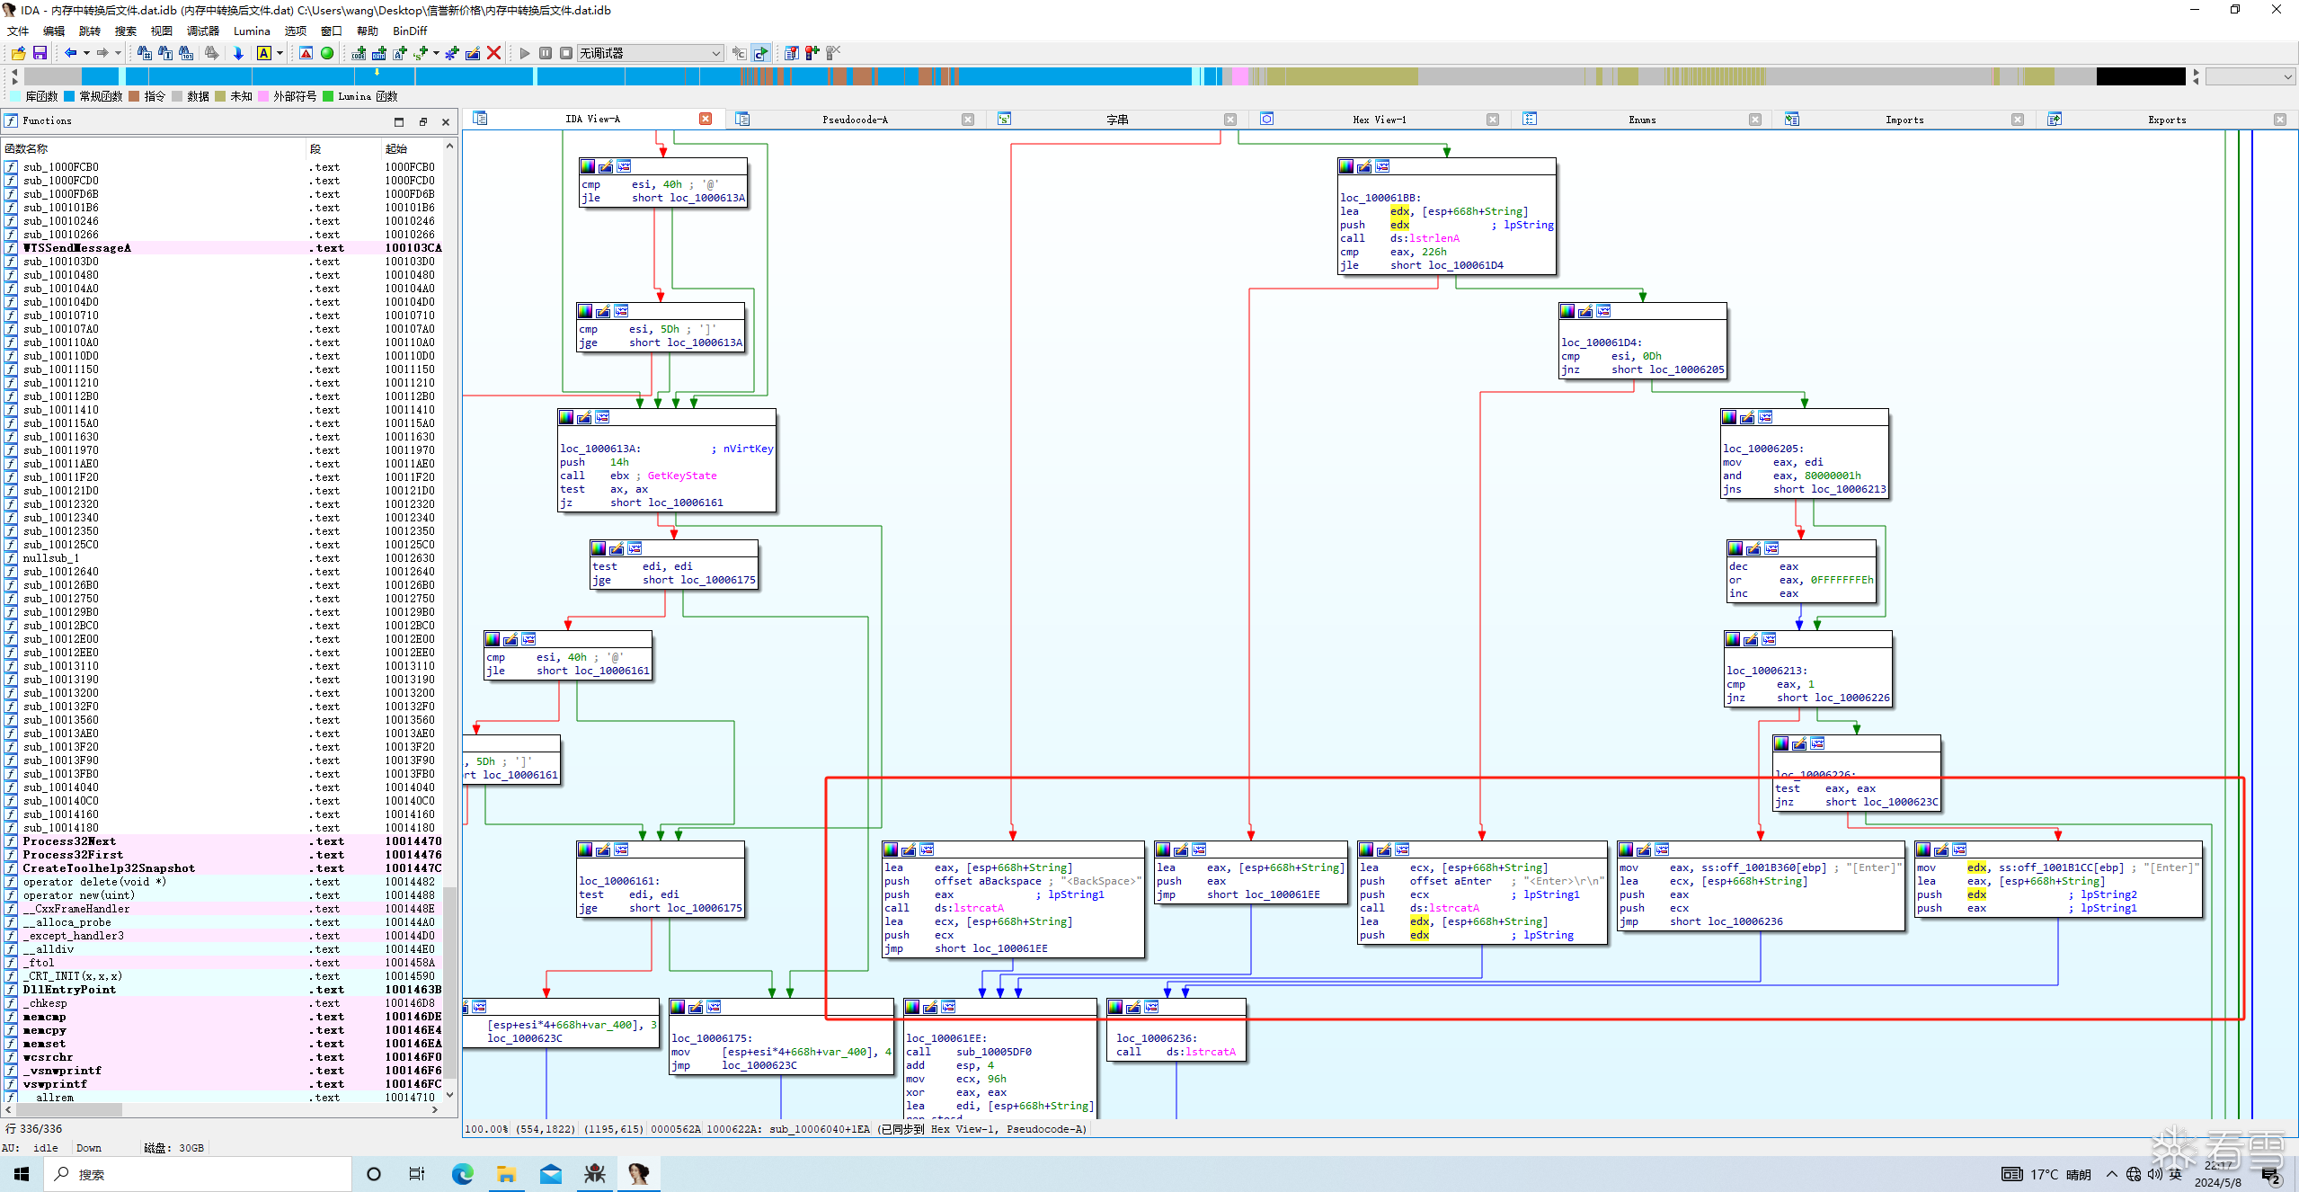Open the '无调试器' debugger selector combo box
2299x1192 pixels.
point(650,53)
